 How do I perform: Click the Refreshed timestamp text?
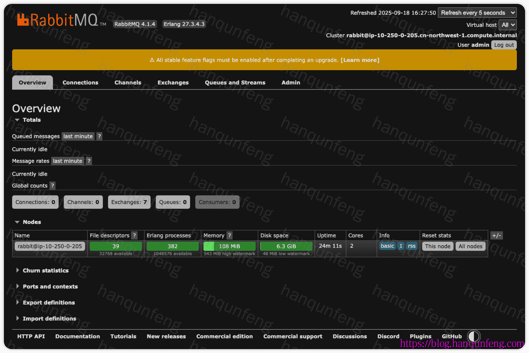click(393, 13)
